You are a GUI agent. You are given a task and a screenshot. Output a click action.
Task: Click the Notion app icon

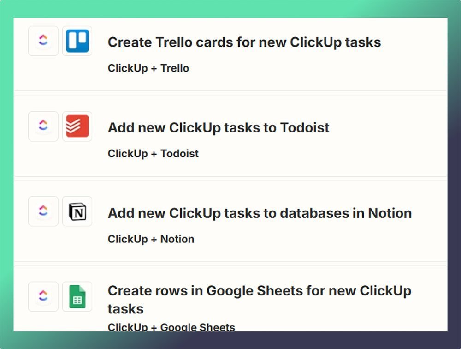tap(77, 211)
